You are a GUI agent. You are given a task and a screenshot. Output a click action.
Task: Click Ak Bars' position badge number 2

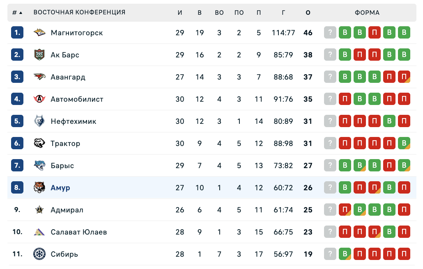point(17,55)
